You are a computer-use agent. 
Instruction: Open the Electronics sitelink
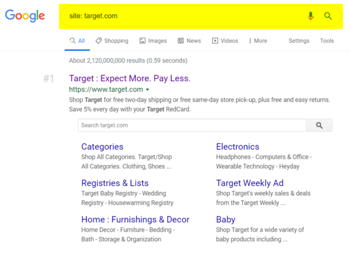coord(237,147)
